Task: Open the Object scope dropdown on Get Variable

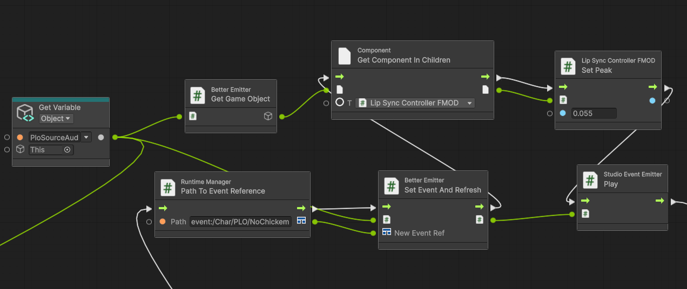Action: coord(56,119)
